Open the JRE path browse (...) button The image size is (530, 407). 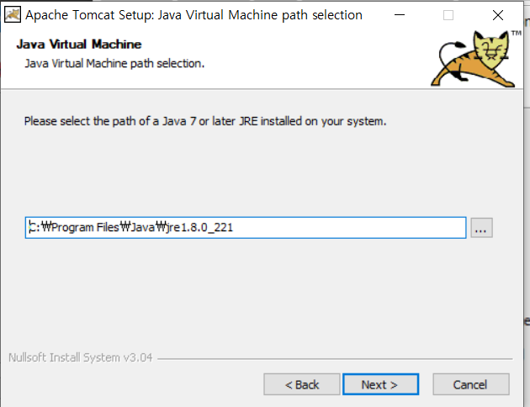tap(481, 228)
